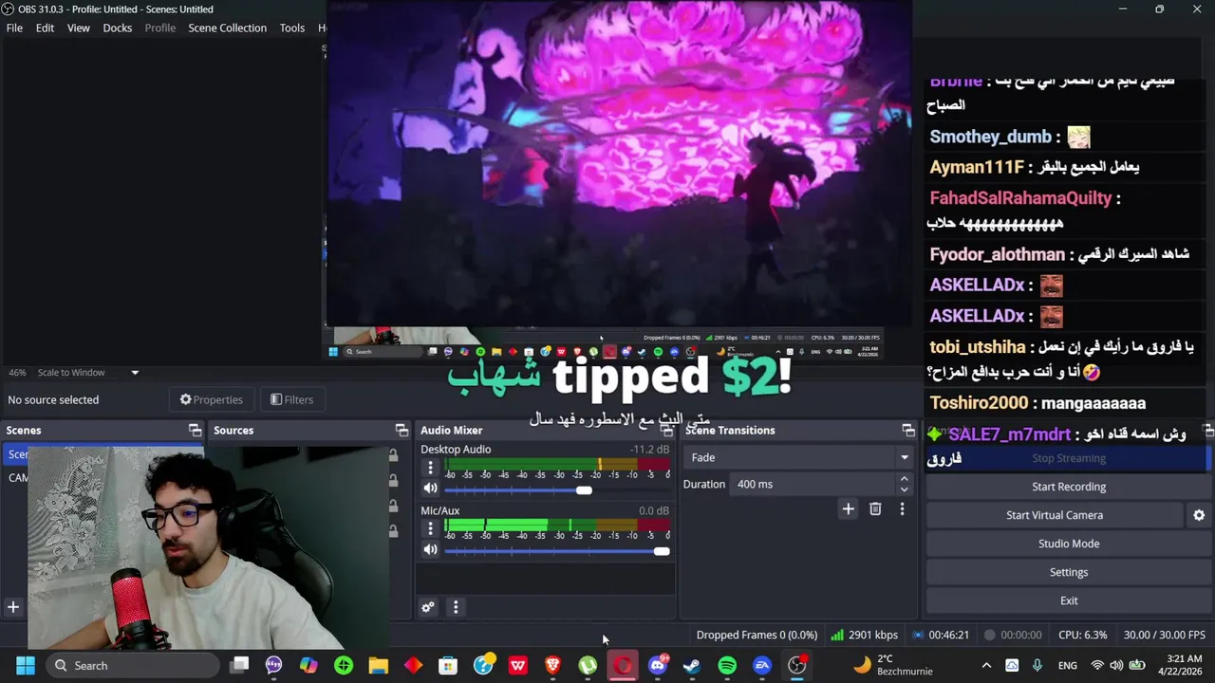Click ENG language indicator in tray
1215x683 pixels.
(x=1068, y=665)
